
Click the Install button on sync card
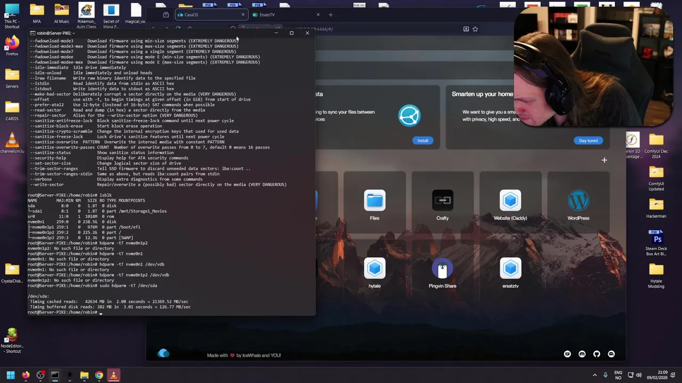point(423,140)
